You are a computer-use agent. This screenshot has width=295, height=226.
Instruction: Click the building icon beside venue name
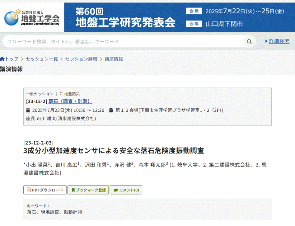[x=111, y=110]
